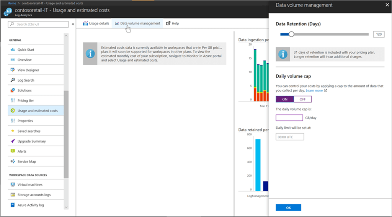Click the sidebar scrollbar thumb
This screenshot has width=392, height=217.
coord(66,134)
